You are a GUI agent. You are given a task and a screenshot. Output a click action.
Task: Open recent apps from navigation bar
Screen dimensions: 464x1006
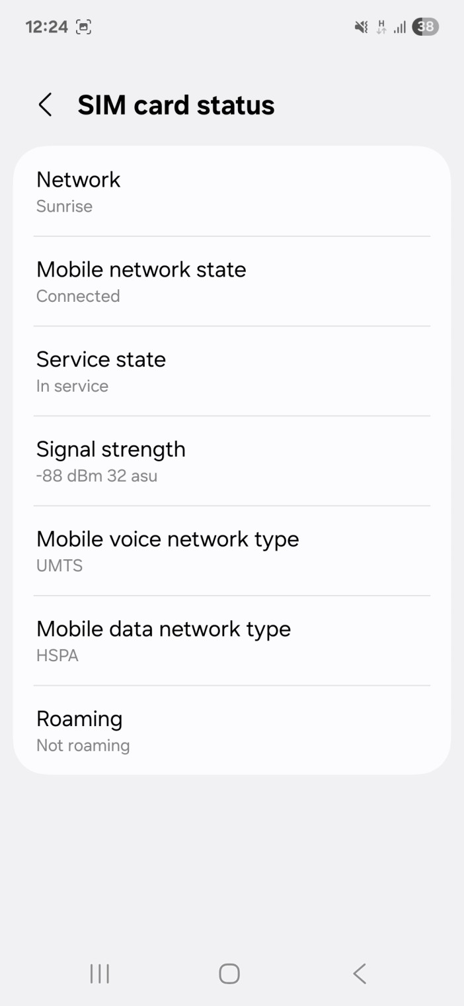tap(100, 974)
